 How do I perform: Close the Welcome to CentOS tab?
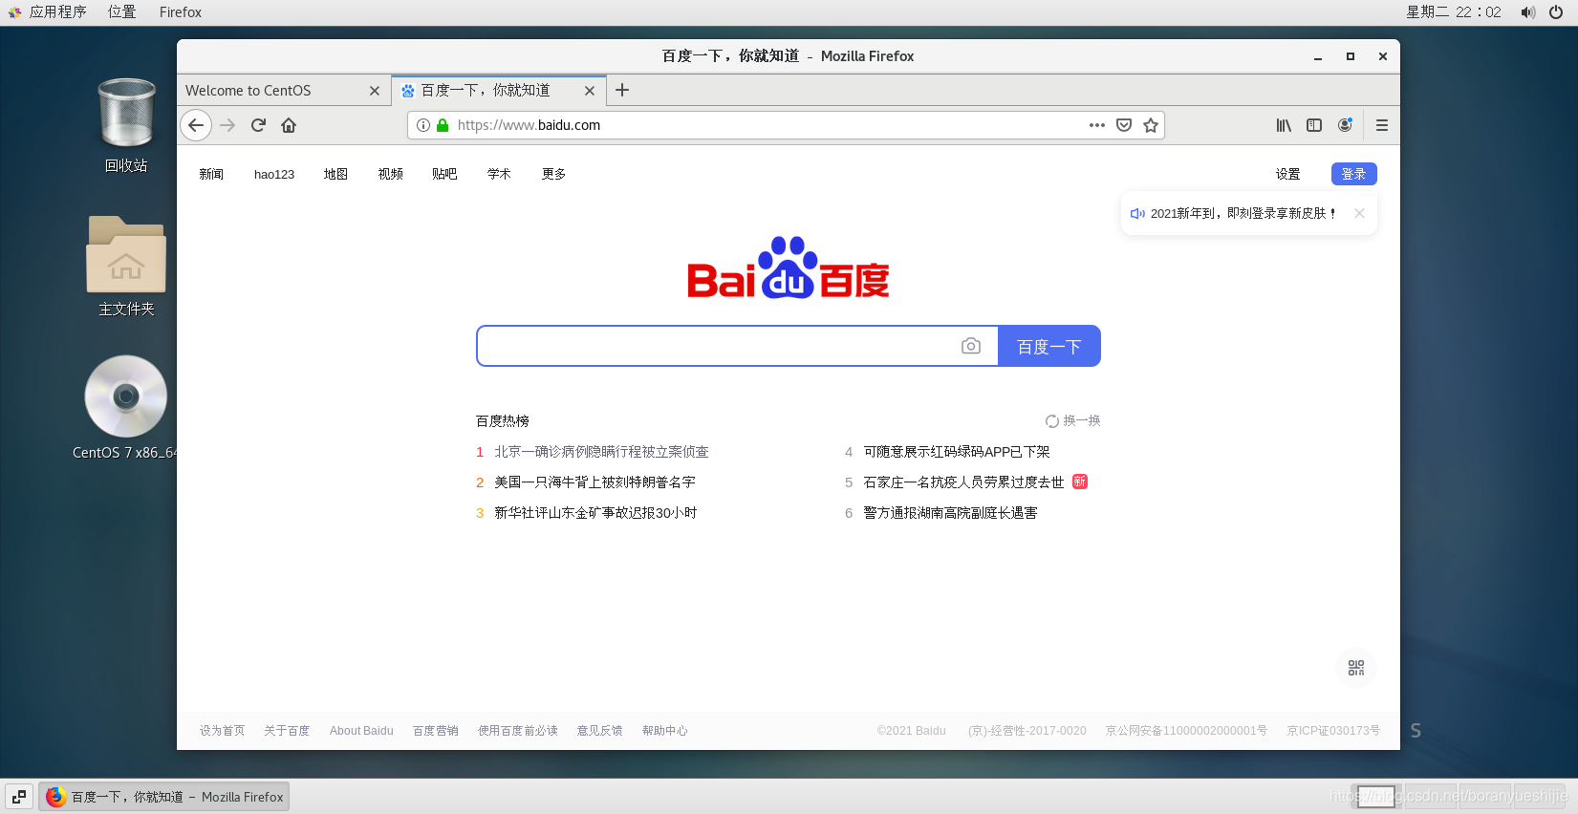pos(375,91)
